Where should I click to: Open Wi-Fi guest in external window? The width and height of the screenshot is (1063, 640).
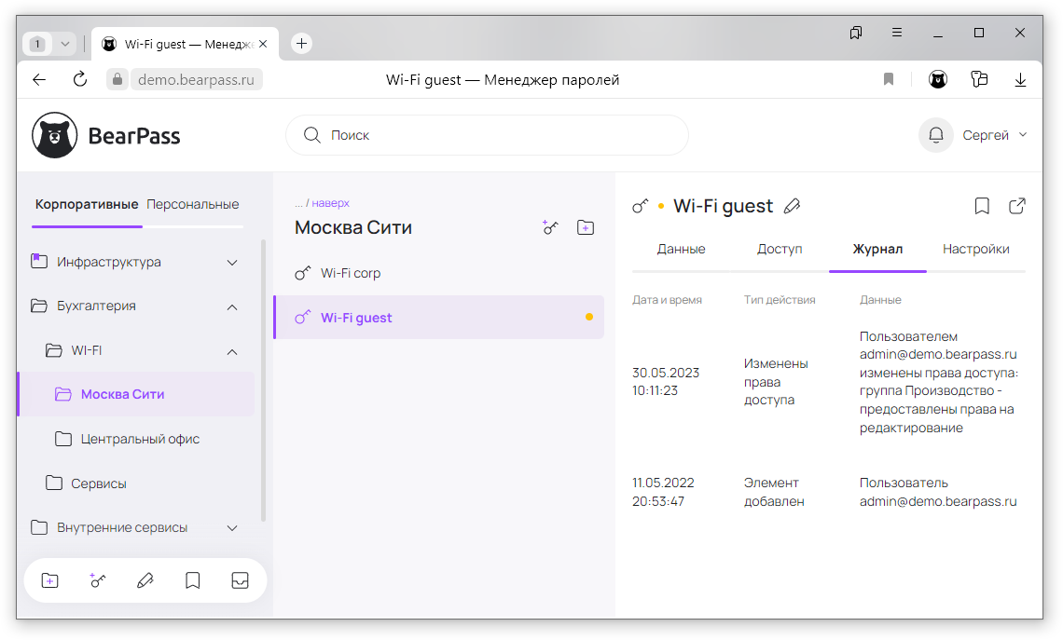point(1017,206)
